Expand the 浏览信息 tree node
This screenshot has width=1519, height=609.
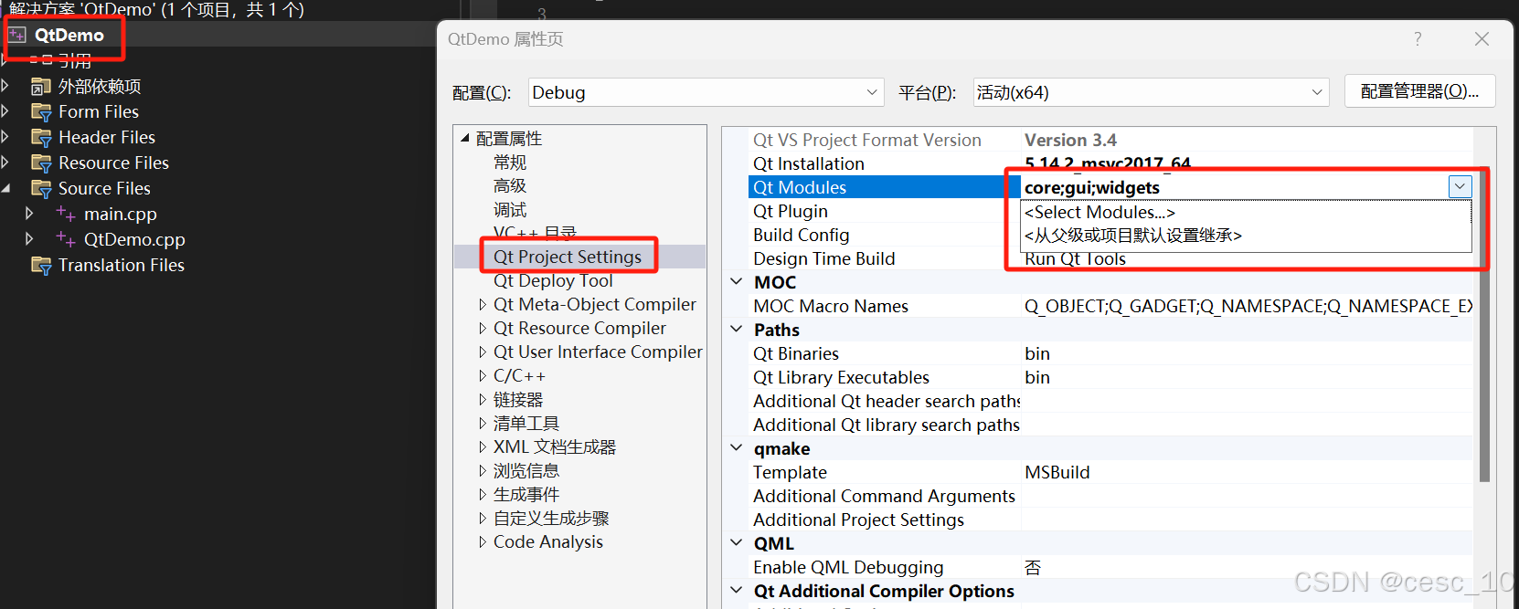(483, 471)
